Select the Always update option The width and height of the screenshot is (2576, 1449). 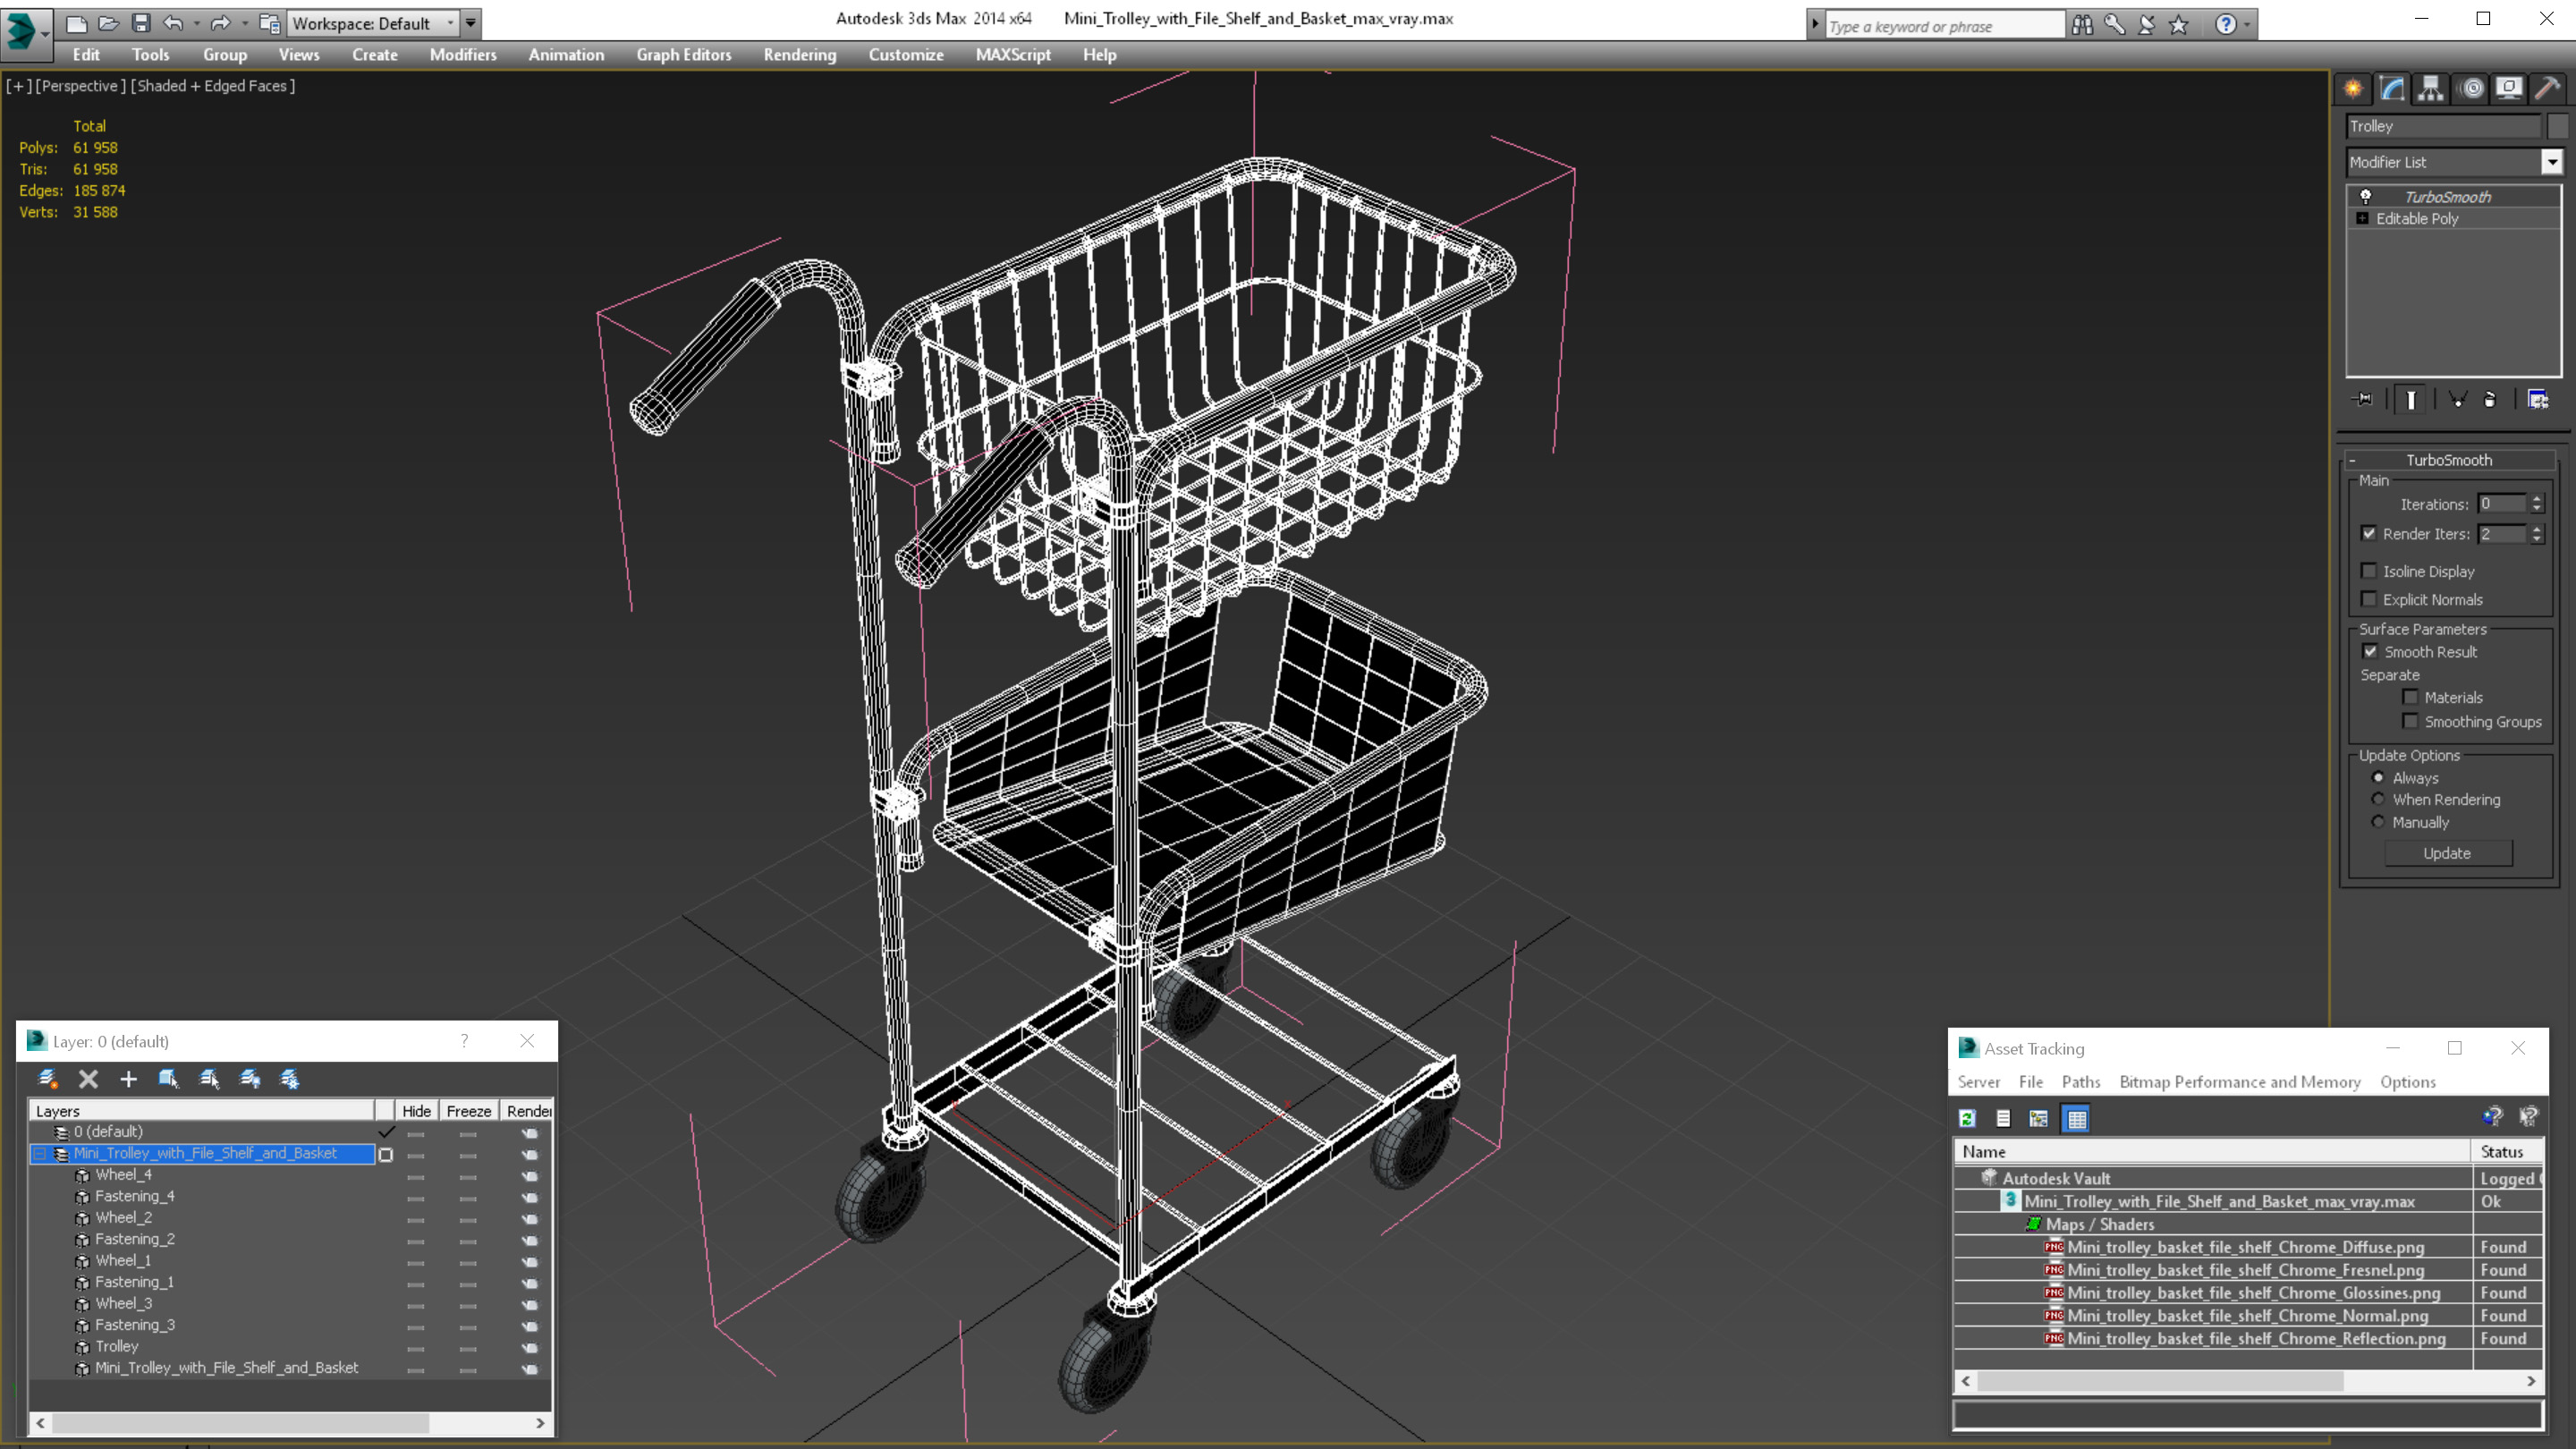pyautogui.click(x=2379, y=778)
